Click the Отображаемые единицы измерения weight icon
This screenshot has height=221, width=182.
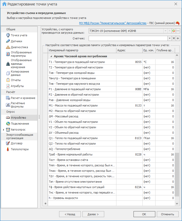point(8,64)
